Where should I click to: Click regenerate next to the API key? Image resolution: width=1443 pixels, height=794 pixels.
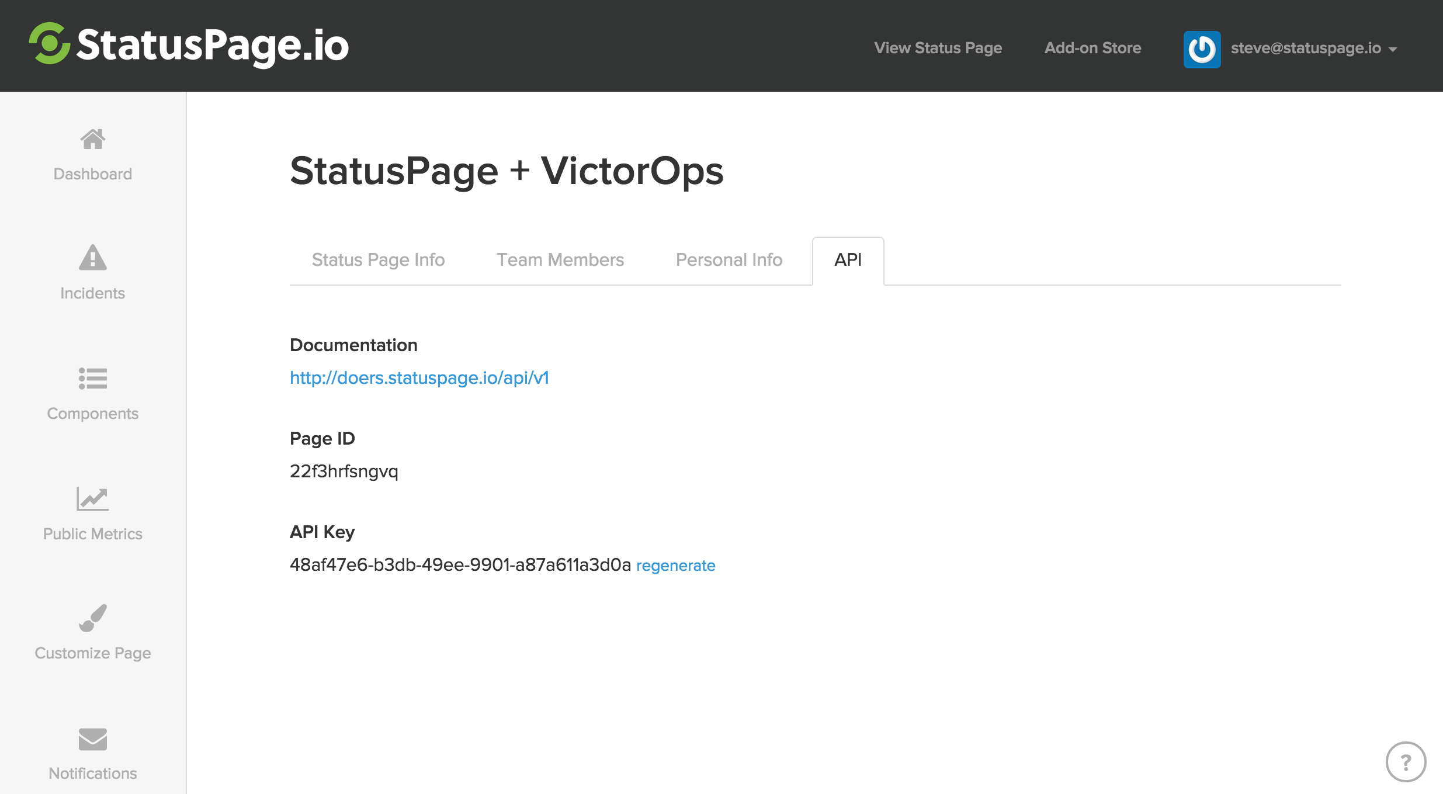676,566
